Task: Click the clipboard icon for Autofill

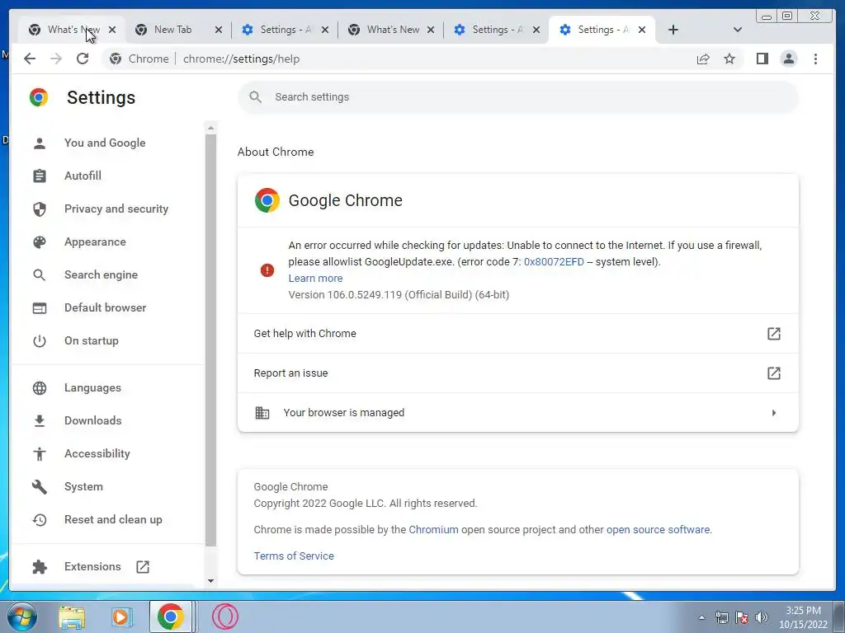Action: (x=40, y=176)
